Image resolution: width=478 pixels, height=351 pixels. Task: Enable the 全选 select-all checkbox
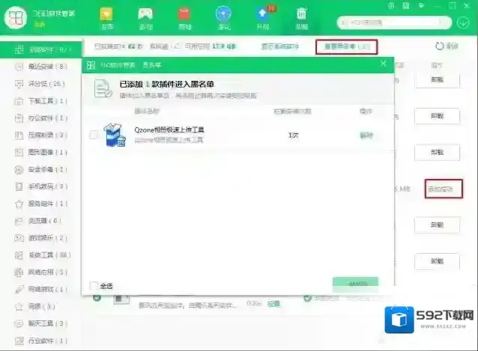coord(94,285)
